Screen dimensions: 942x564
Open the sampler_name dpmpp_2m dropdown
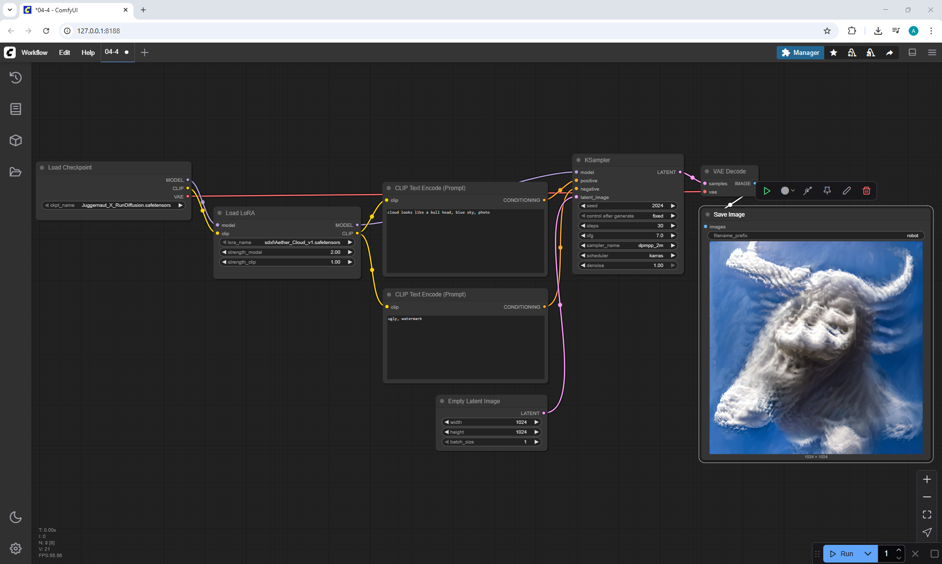pyautogui.click(x=628, y=245)
